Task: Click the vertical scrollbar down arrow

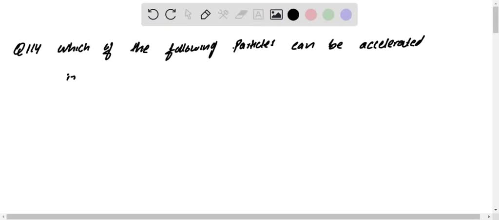Action: pos(496,209)
